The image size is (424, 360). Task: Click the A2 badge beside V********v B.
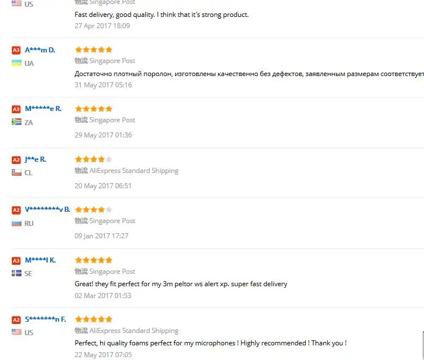point(16,210)
